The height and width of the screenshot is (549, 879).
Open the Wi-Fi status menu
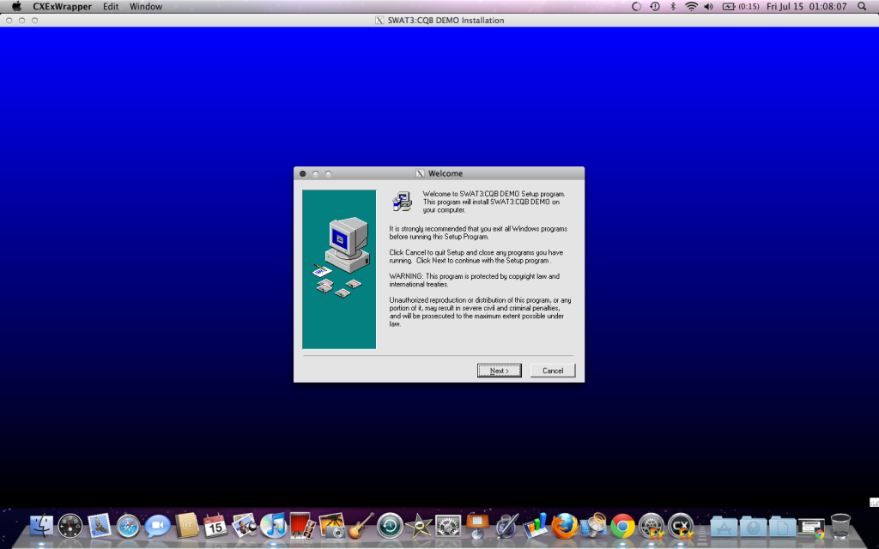[692, 7]
